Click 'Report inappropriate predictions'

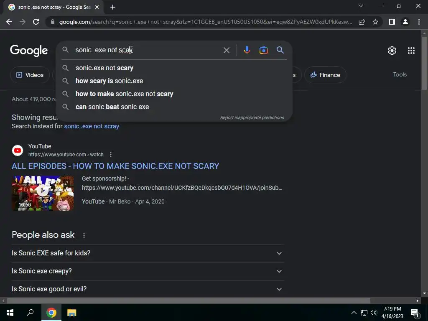(x=252, y=117)
